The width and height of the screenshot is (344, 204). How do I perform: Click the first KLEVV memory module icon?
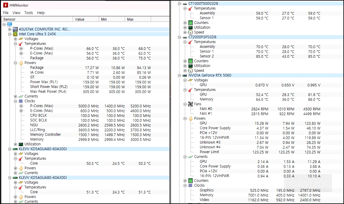point(15,149)
